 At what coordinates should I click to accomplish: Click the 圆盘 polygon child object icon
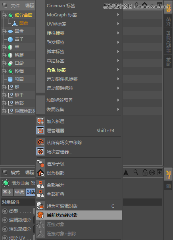14,23
